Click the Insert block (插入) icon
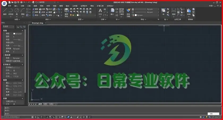The image size is (223, 120). 112,11
